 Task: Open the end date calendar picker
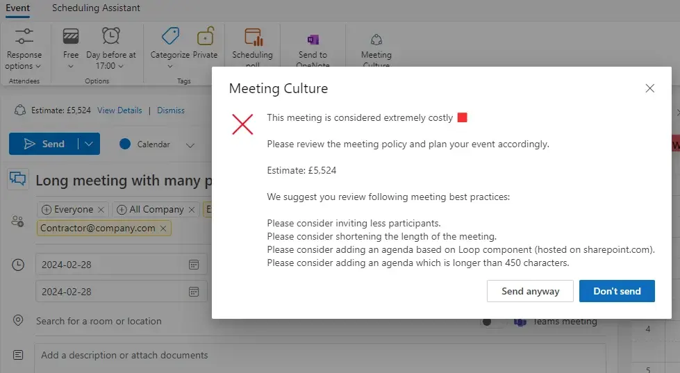tap(194, 292)
